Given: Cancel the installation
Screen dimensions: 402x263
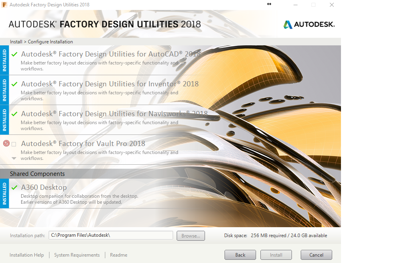Looking at the screenshot, I should pyautogui.click(x=316, y=255).
